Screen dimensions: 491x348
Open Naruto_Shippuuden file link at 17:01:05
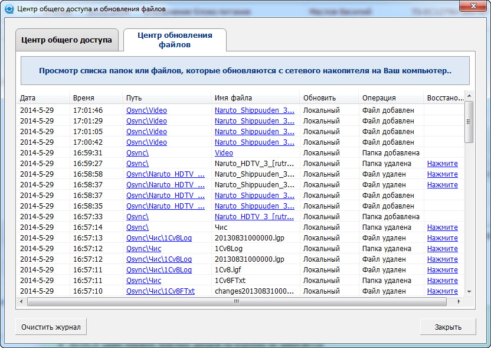click(254, 132)
